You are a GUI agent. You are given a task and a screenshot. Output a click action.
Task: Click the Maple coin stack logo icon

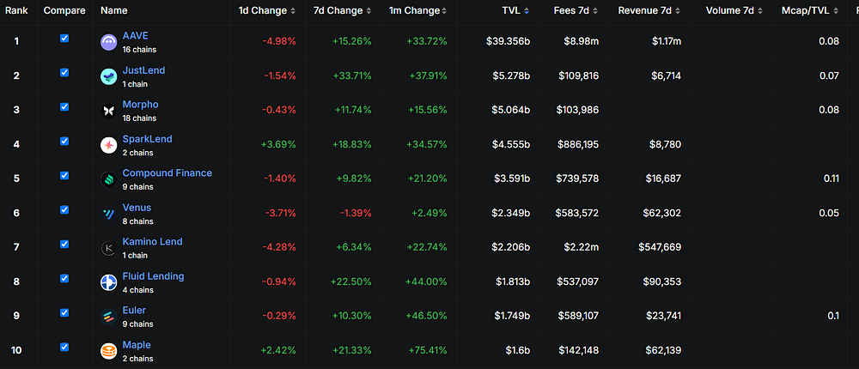click(x=109, y=352)
